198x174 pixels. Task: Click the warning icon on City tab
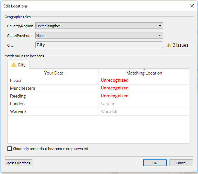coord(14,65)
